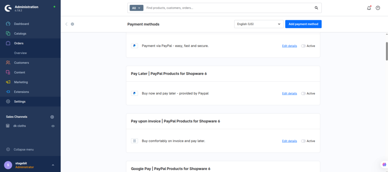Viewport: 388px width, 172px height.
Task: Open the English (US) language dropdown
Action: tap(259, 24)
